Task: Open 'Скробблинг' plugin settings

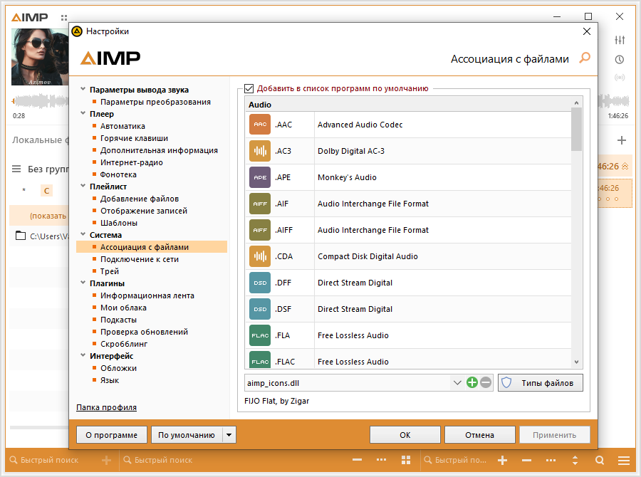Action: pos(124,344)
